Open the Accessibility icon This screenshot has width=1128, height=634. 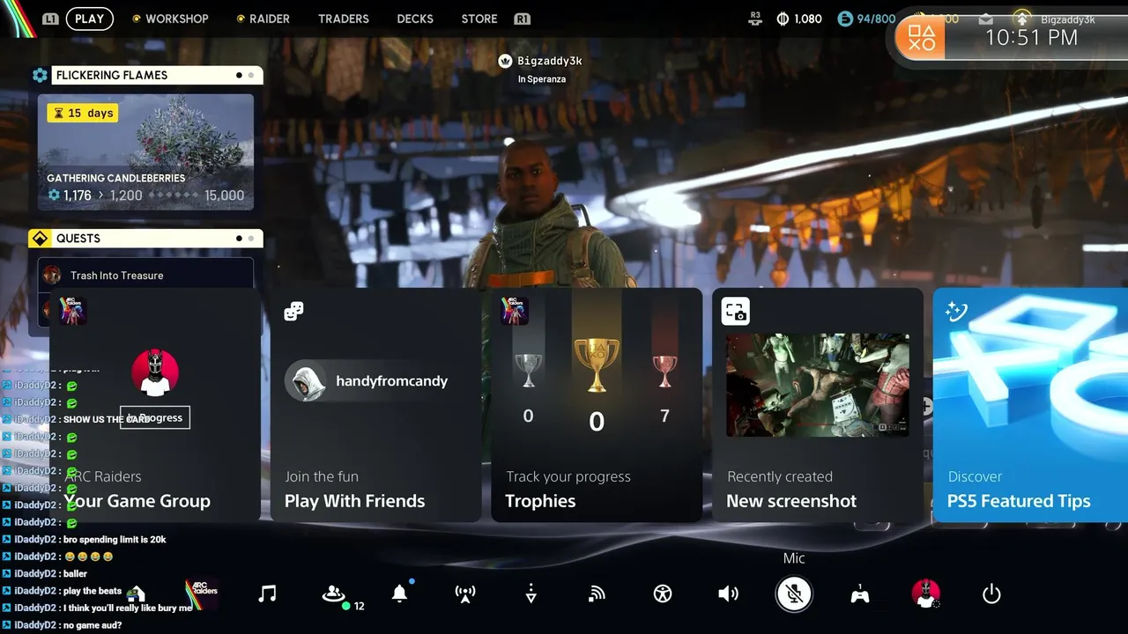[663, 593]
